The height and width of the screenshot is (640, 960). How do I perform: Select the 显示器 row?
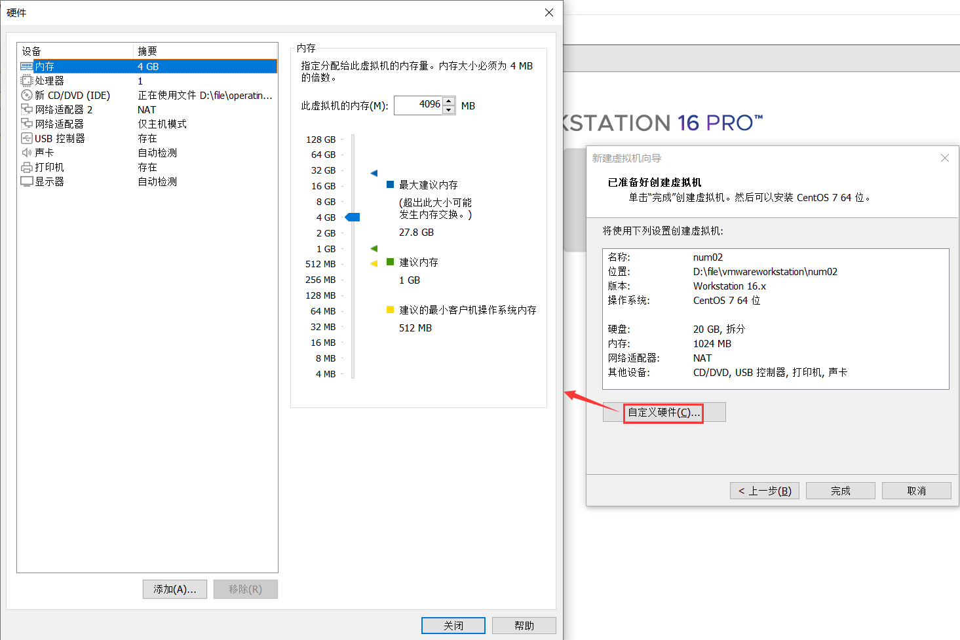149,181
